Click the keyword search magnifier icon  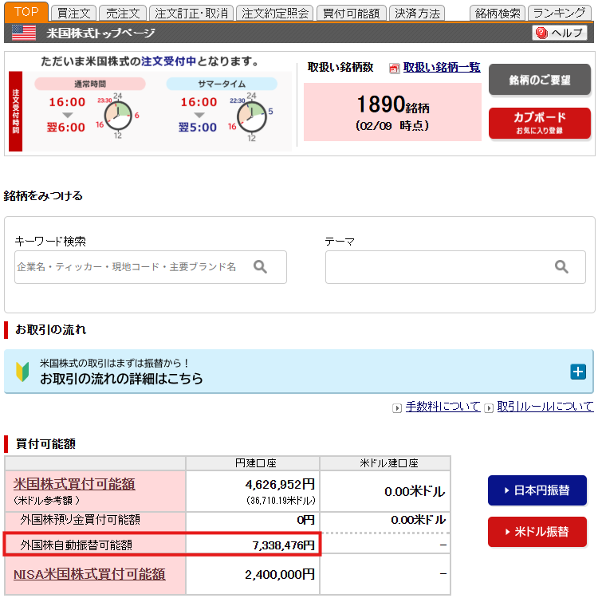[260, 267]
